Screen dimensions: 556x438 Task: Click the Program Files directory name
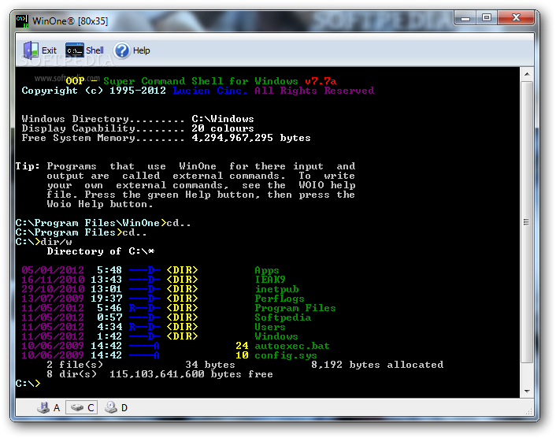coord(295,308)
